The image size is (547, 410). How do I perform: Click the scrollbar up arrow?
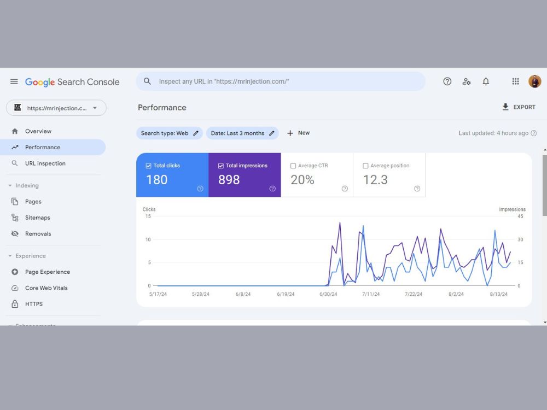click(545, 150)
